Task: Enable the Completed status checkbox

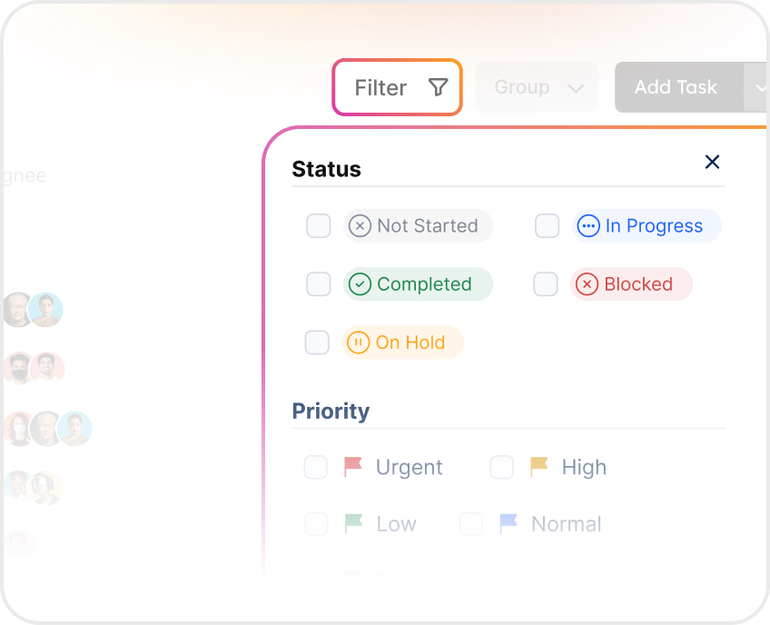Action: tap(318, 284)
